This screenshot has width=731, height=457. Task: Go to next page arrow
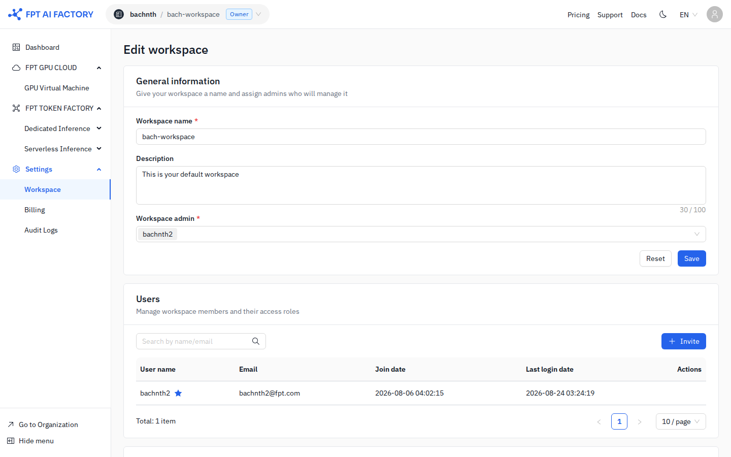point(640,421)
